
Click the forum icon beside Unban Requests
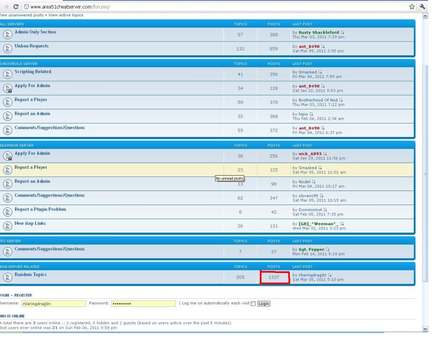tap(8, 49)
